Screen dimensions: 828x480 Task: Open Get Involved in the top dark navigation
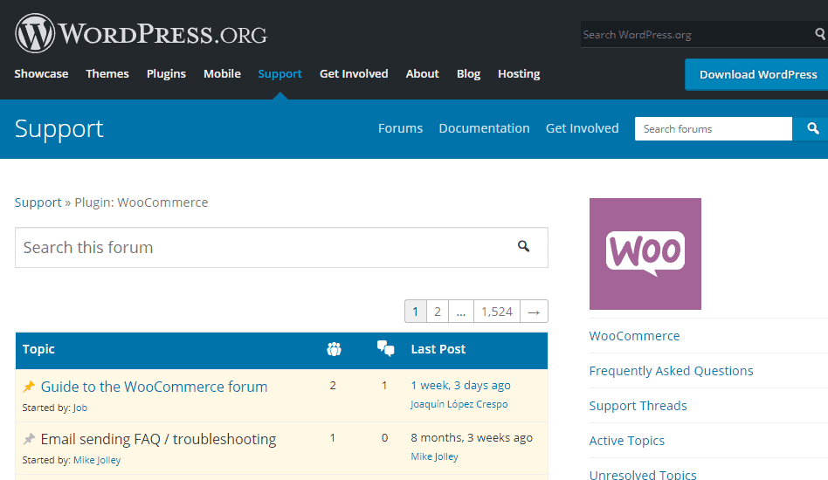(354, 74)
